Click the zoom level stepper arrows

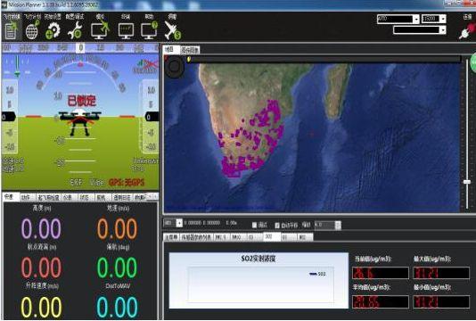[x=338, y=225]
